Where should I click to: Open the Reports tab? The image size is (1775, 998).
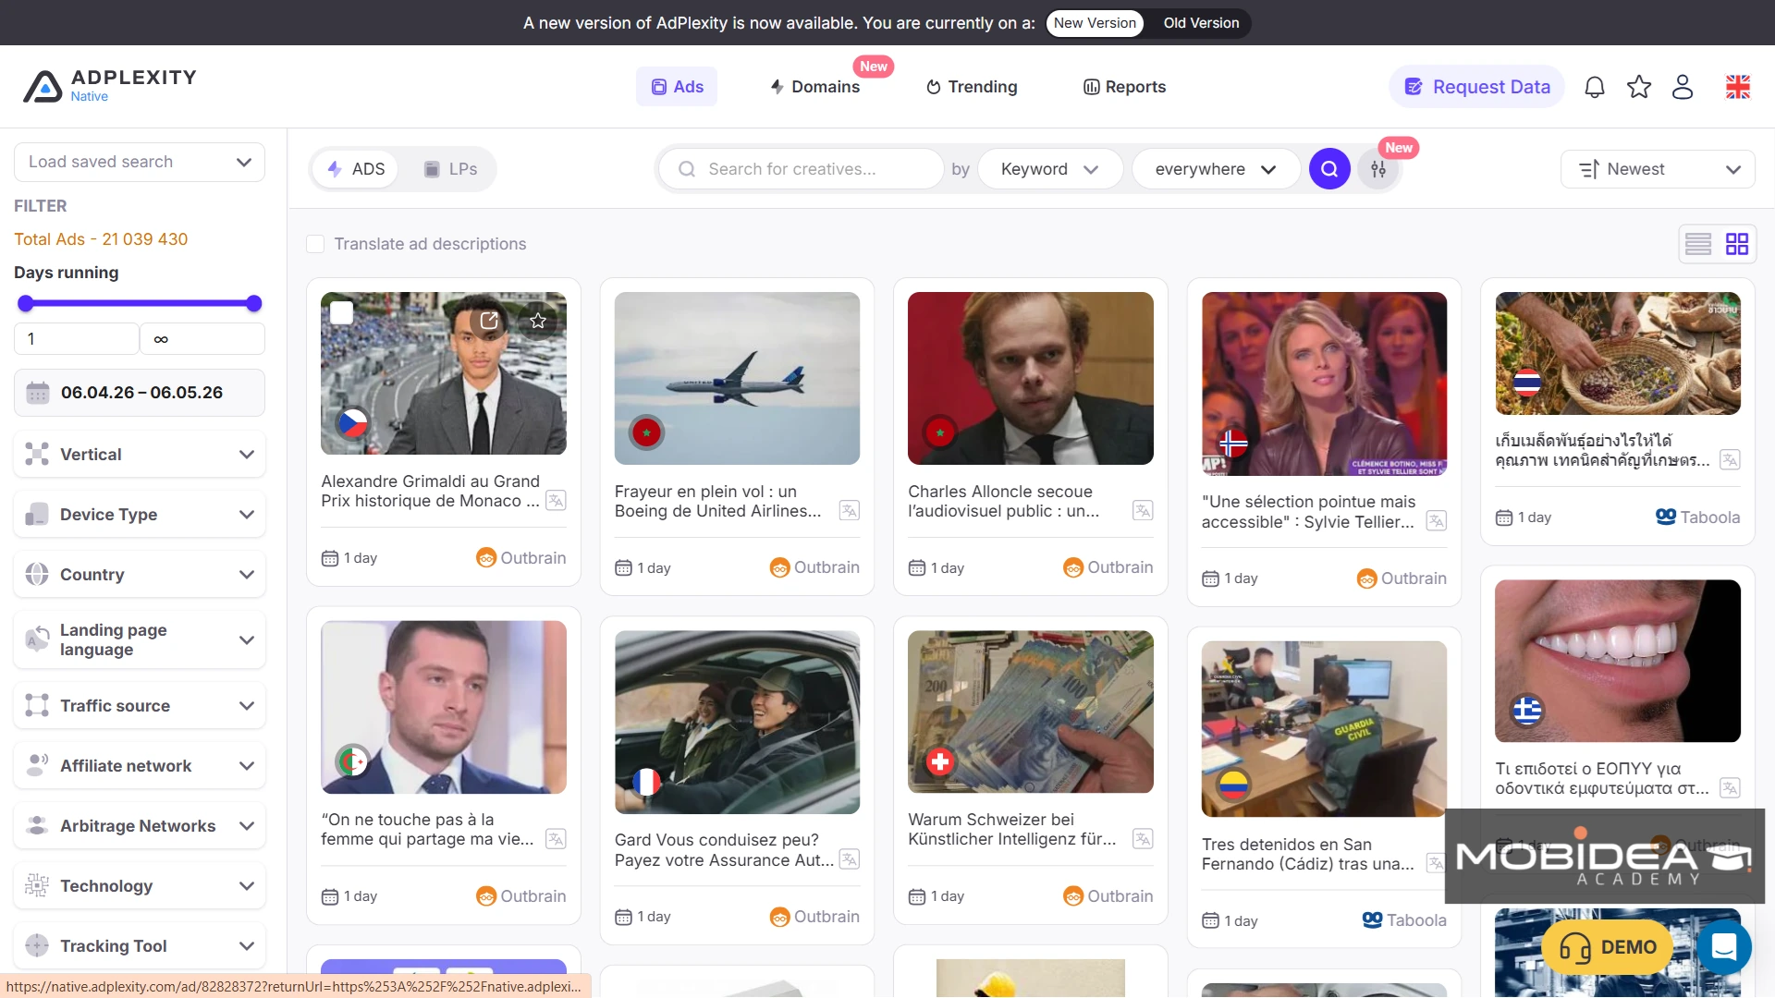1124,87
